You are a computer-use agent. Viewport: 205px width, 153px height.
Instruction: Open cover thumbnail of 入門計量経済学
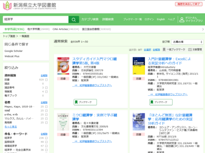[x=138, y=66]
